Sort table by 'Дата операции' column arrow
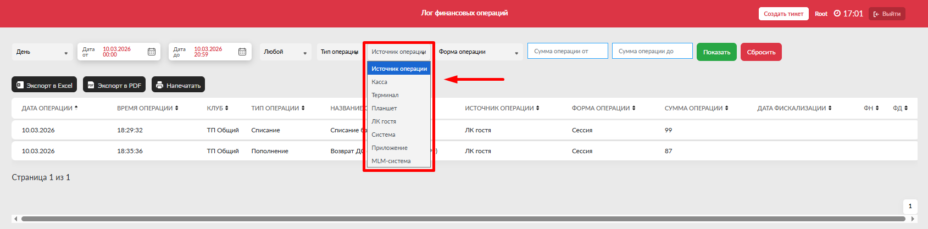 [76, 108]
